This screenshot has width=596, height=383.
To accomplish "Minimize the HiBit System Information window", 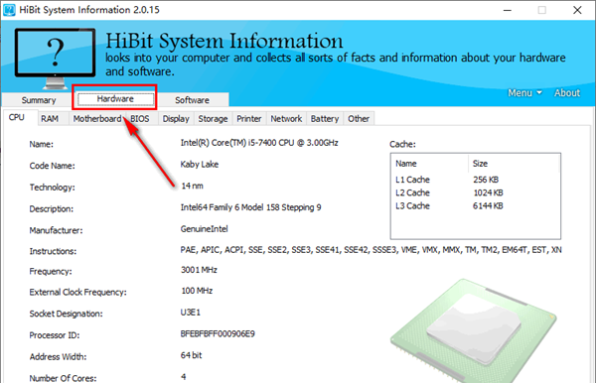I will coord(507,10).
